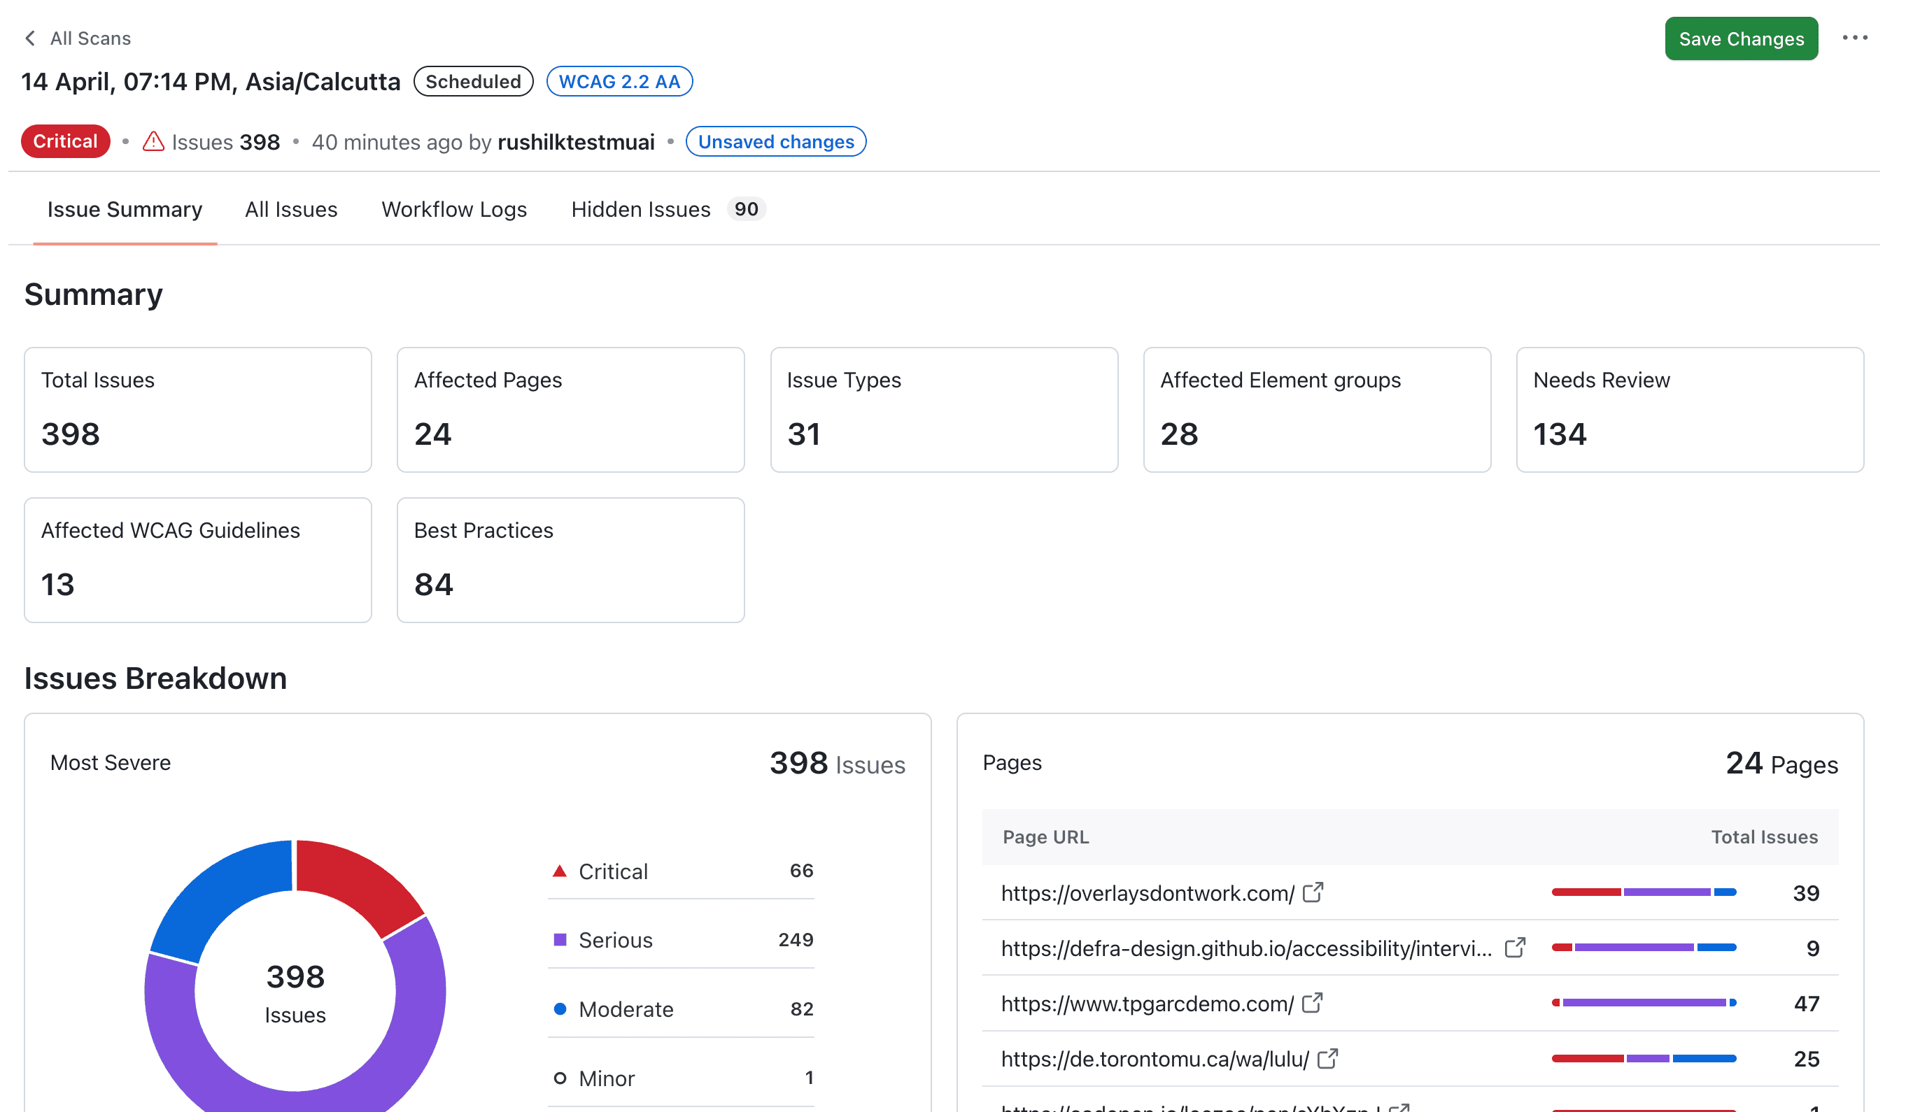
Task: Open tpgarcdemo.com external link icon
Action: pos(1312,1004)
